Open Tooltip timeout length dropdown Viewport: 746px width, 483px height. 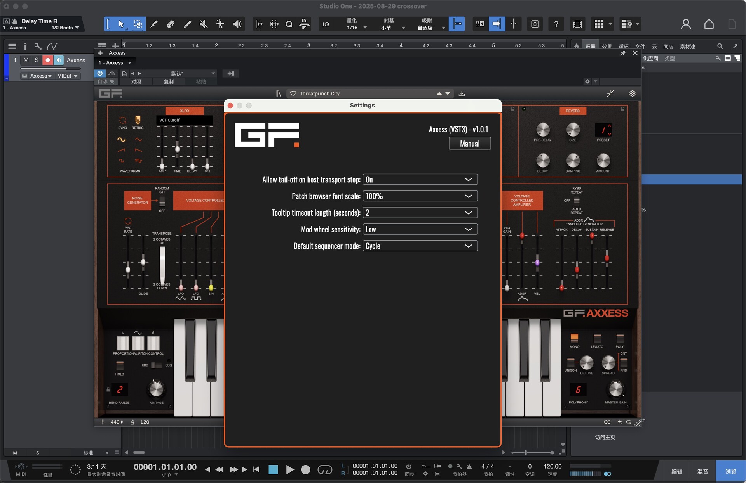pos(420,213)
